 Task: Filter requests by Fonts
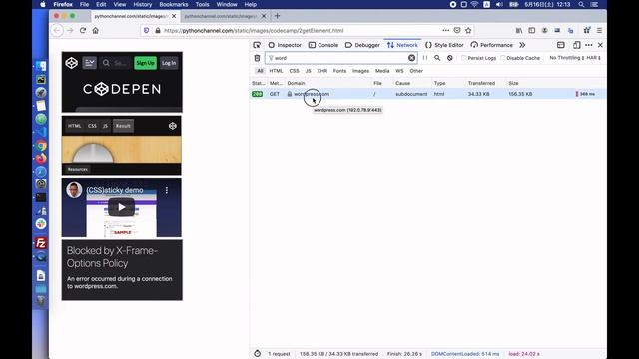[339, 71]
